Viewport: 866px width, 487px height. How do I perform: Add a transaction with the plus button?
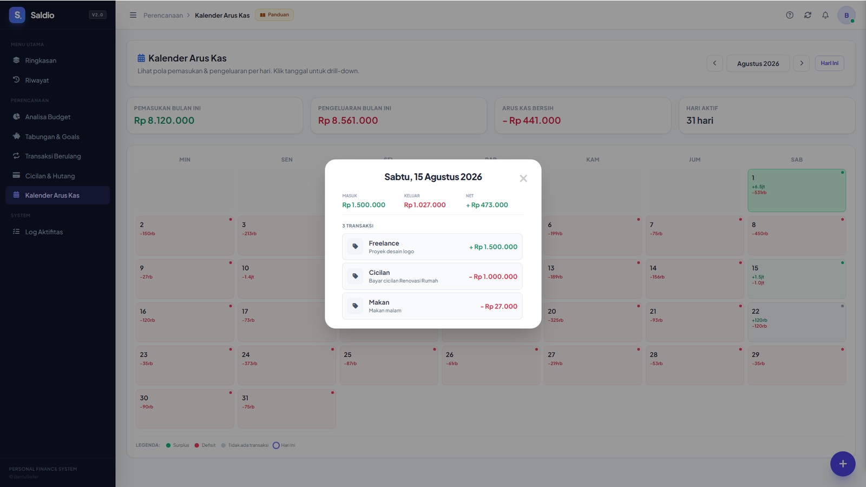pos(843,464)
